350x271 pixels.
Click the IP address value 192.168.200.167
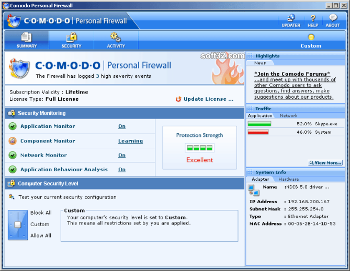(x=309, y=202)
